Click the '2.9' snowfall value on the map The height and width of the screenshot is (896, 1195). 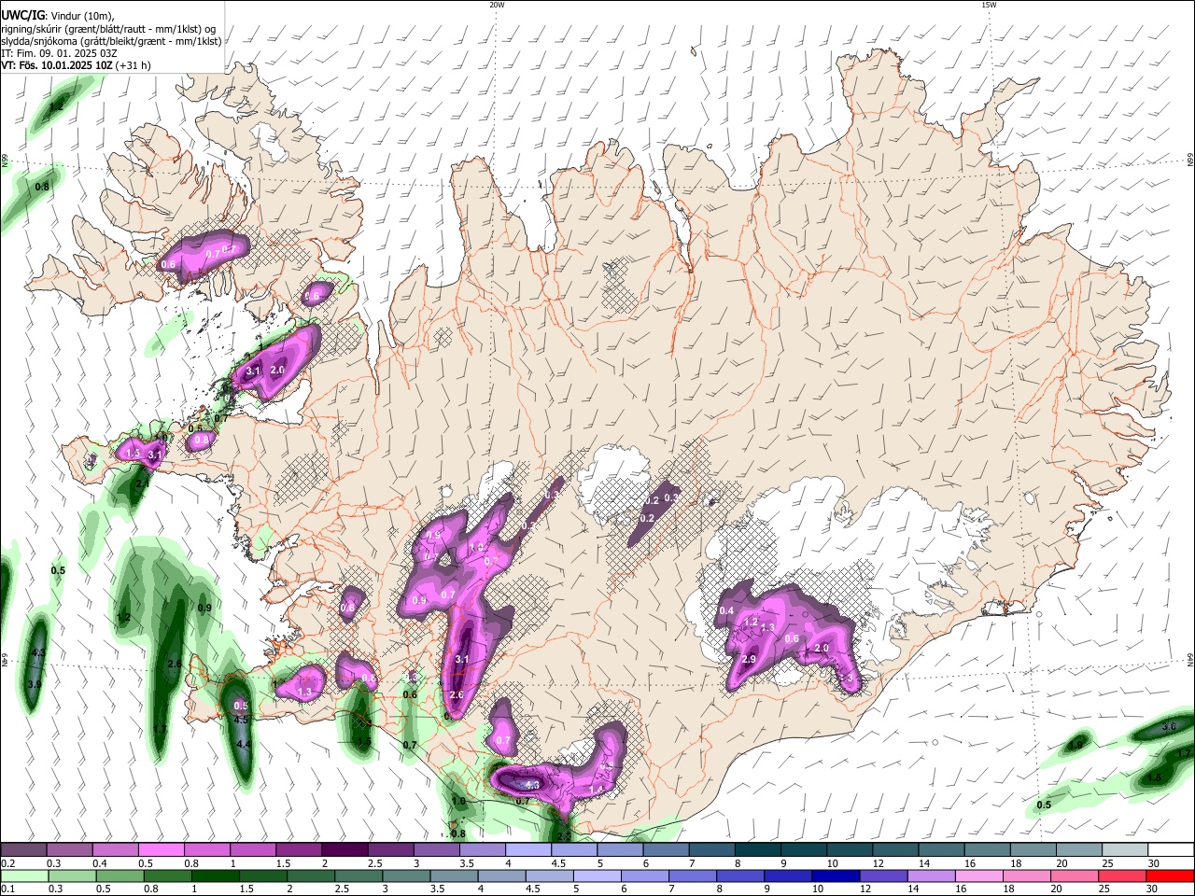pos(749,660)
